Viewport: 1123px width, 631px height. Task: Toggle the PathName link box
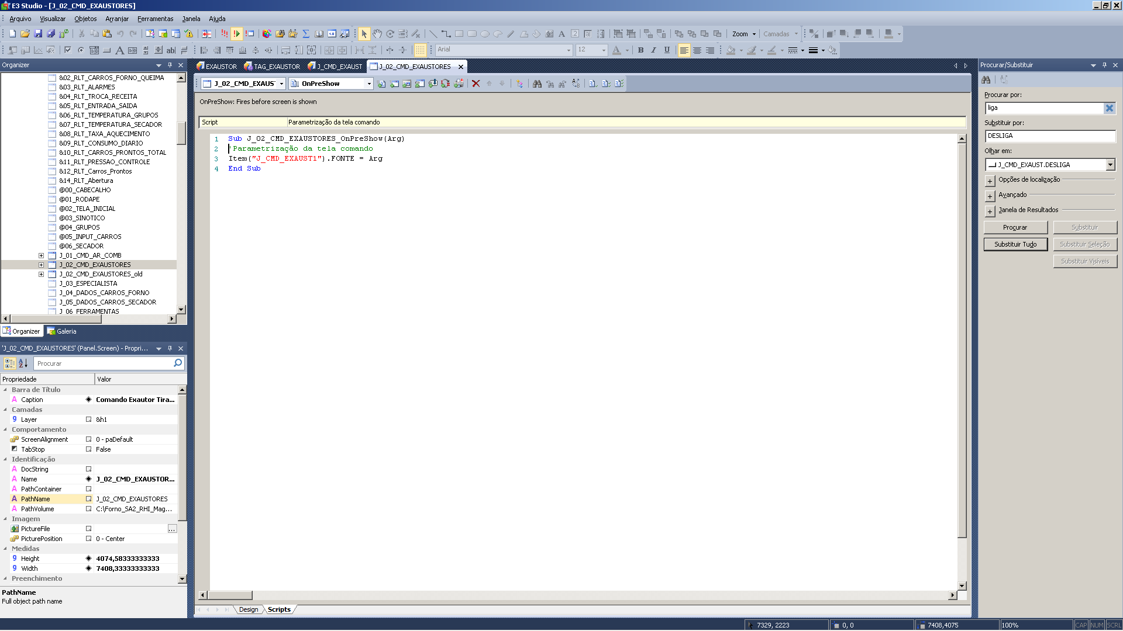(89, 499)
